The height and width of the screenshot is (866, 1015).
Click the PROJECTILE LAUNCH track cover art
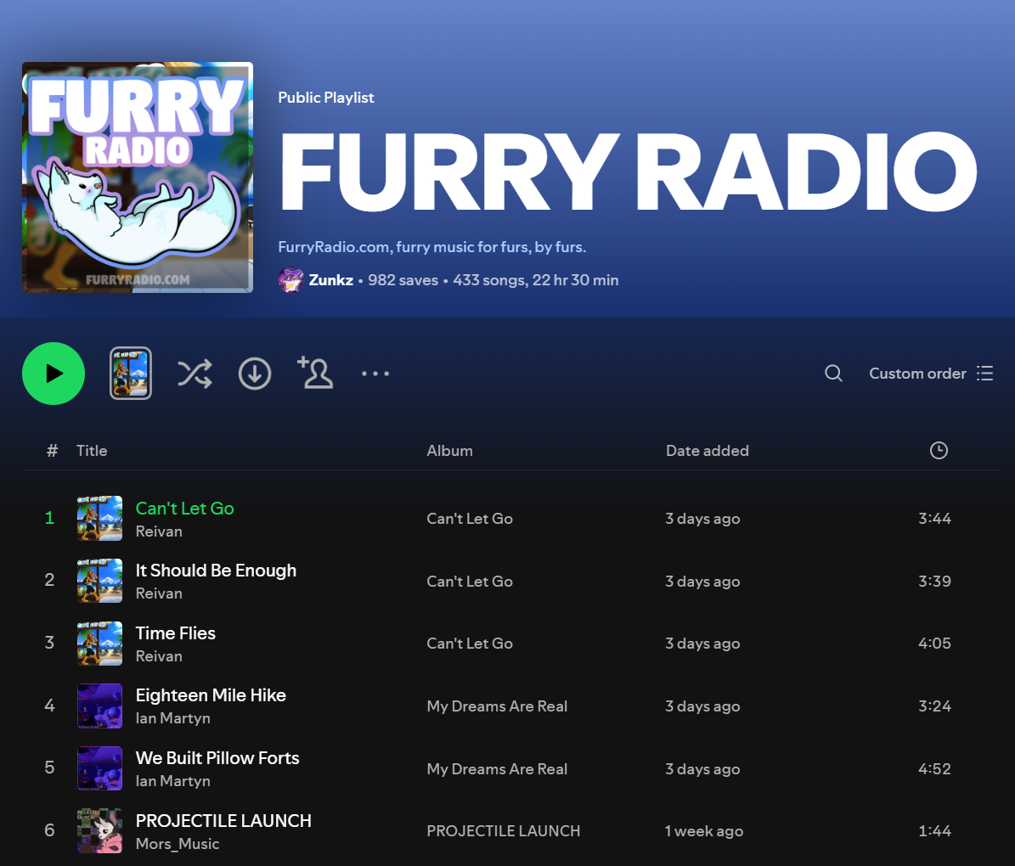pyautogui.click(x=99, y=831)
